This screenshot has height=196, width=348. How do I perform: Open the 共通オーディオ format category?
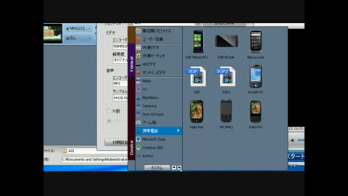159,56
